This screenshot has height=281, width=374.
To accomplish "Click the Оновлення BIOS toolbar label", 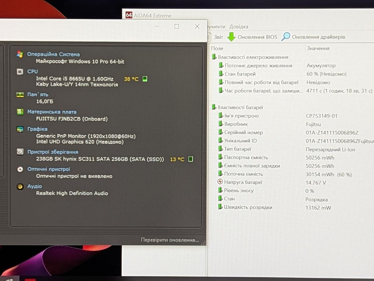I will 257,37.
